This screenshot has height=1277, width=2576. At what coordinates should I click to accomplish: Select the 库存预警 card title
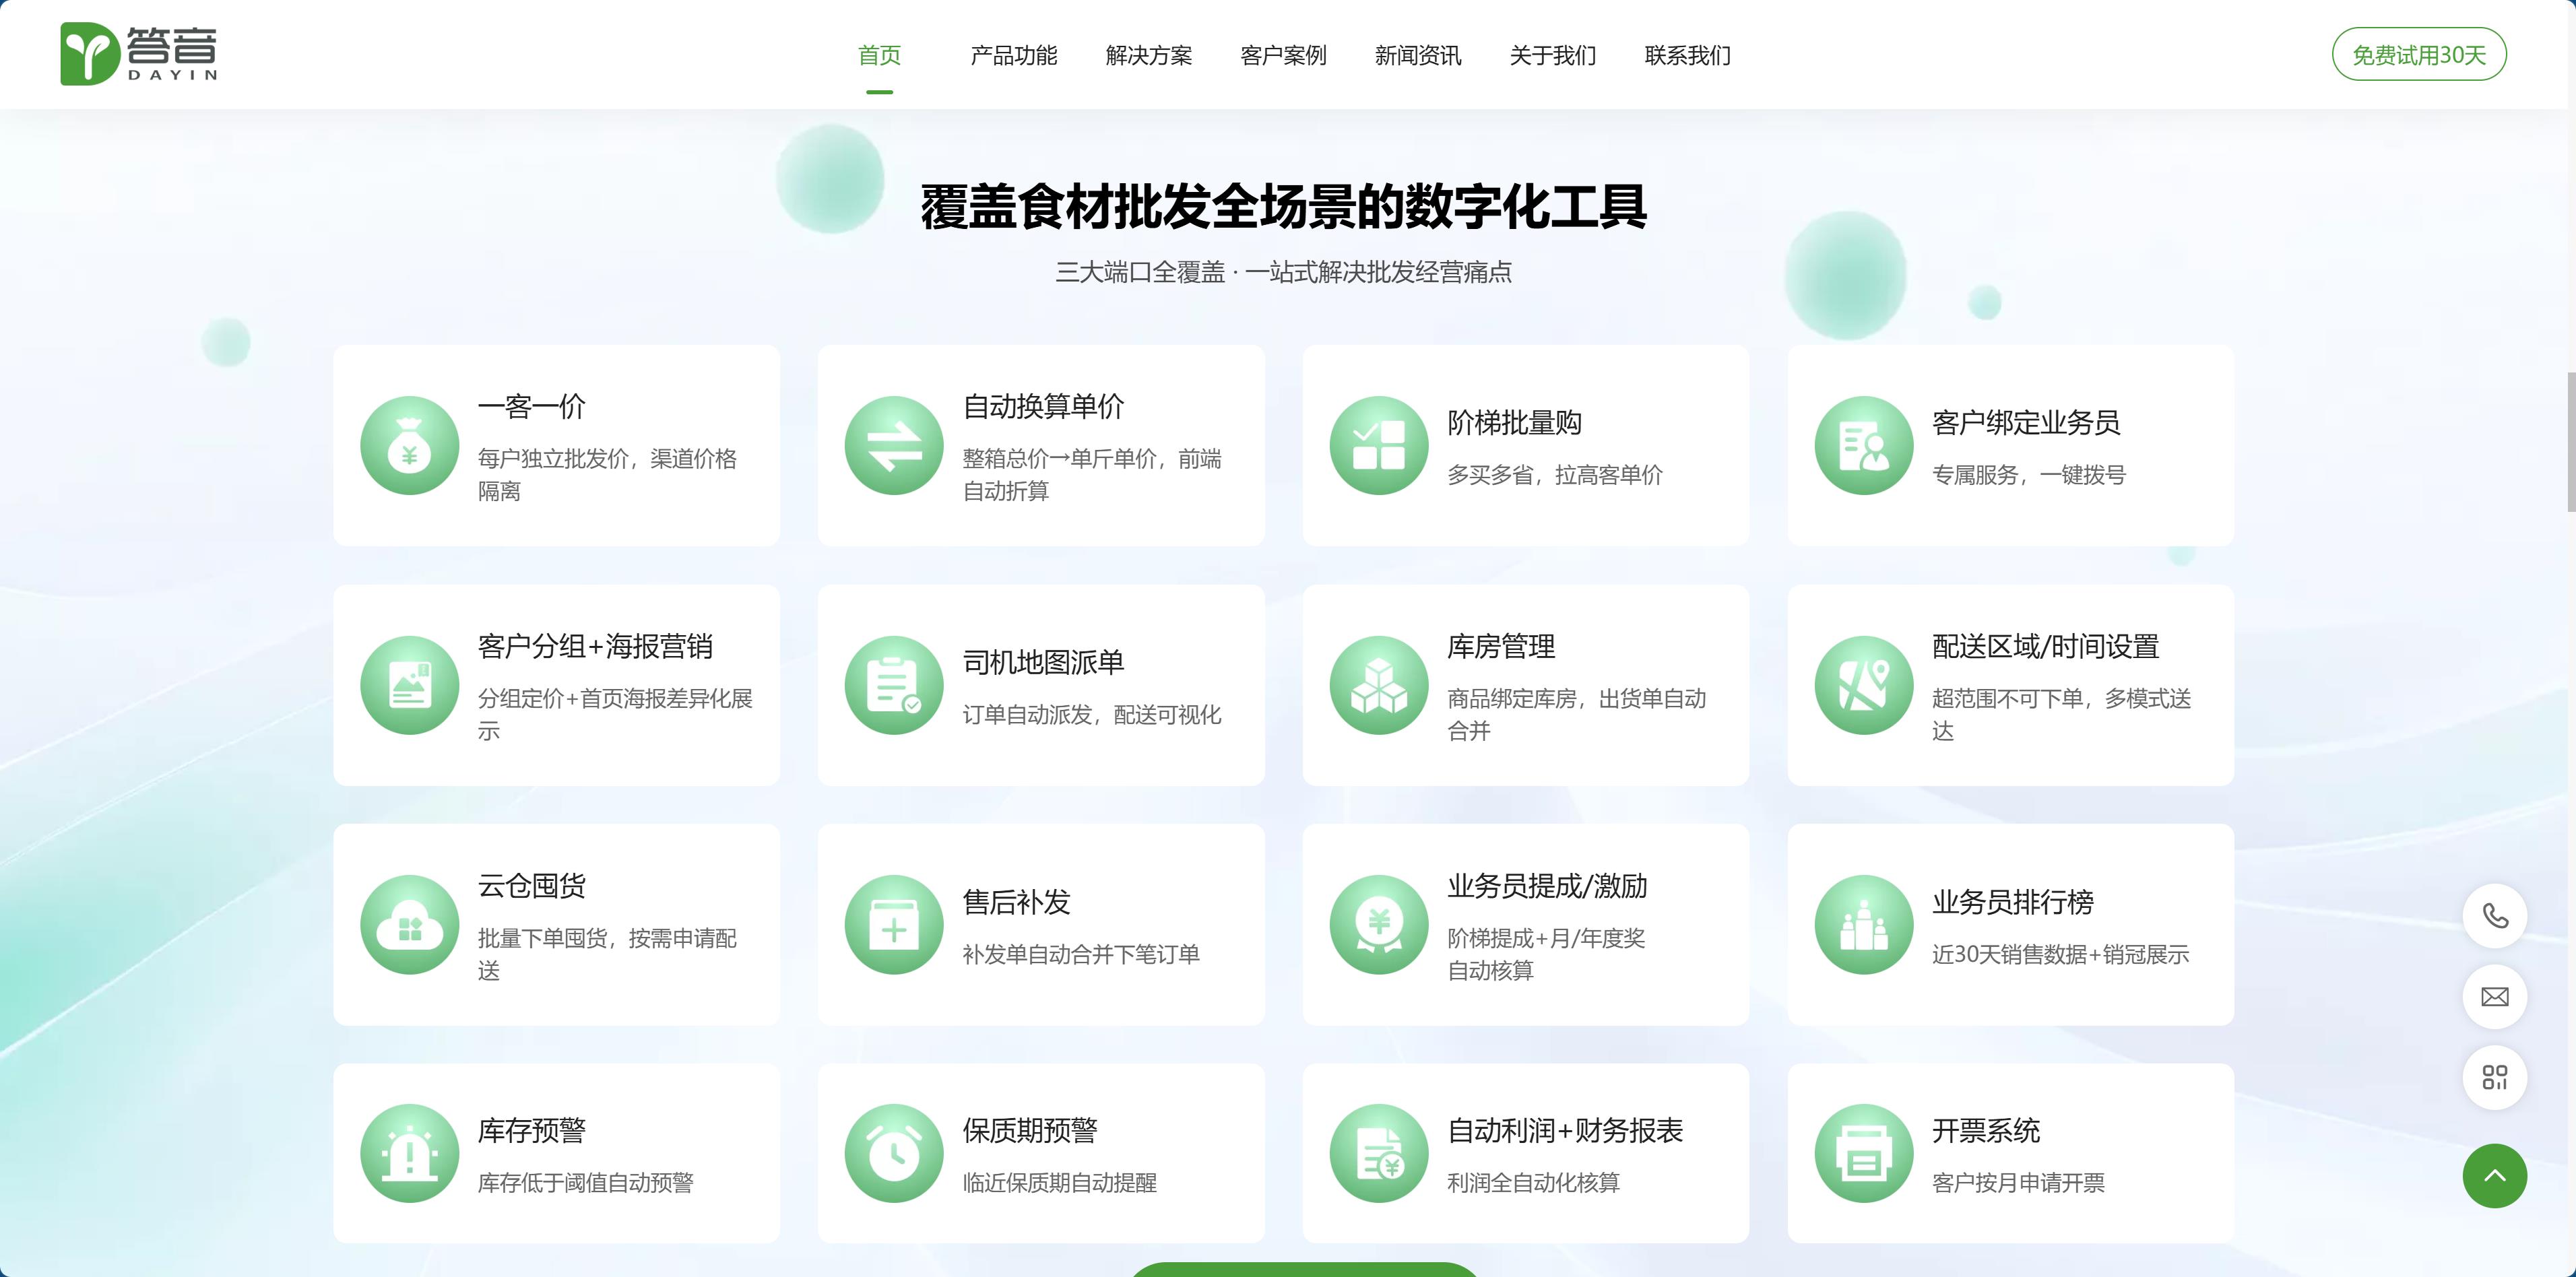click(x=531, y=1131)
